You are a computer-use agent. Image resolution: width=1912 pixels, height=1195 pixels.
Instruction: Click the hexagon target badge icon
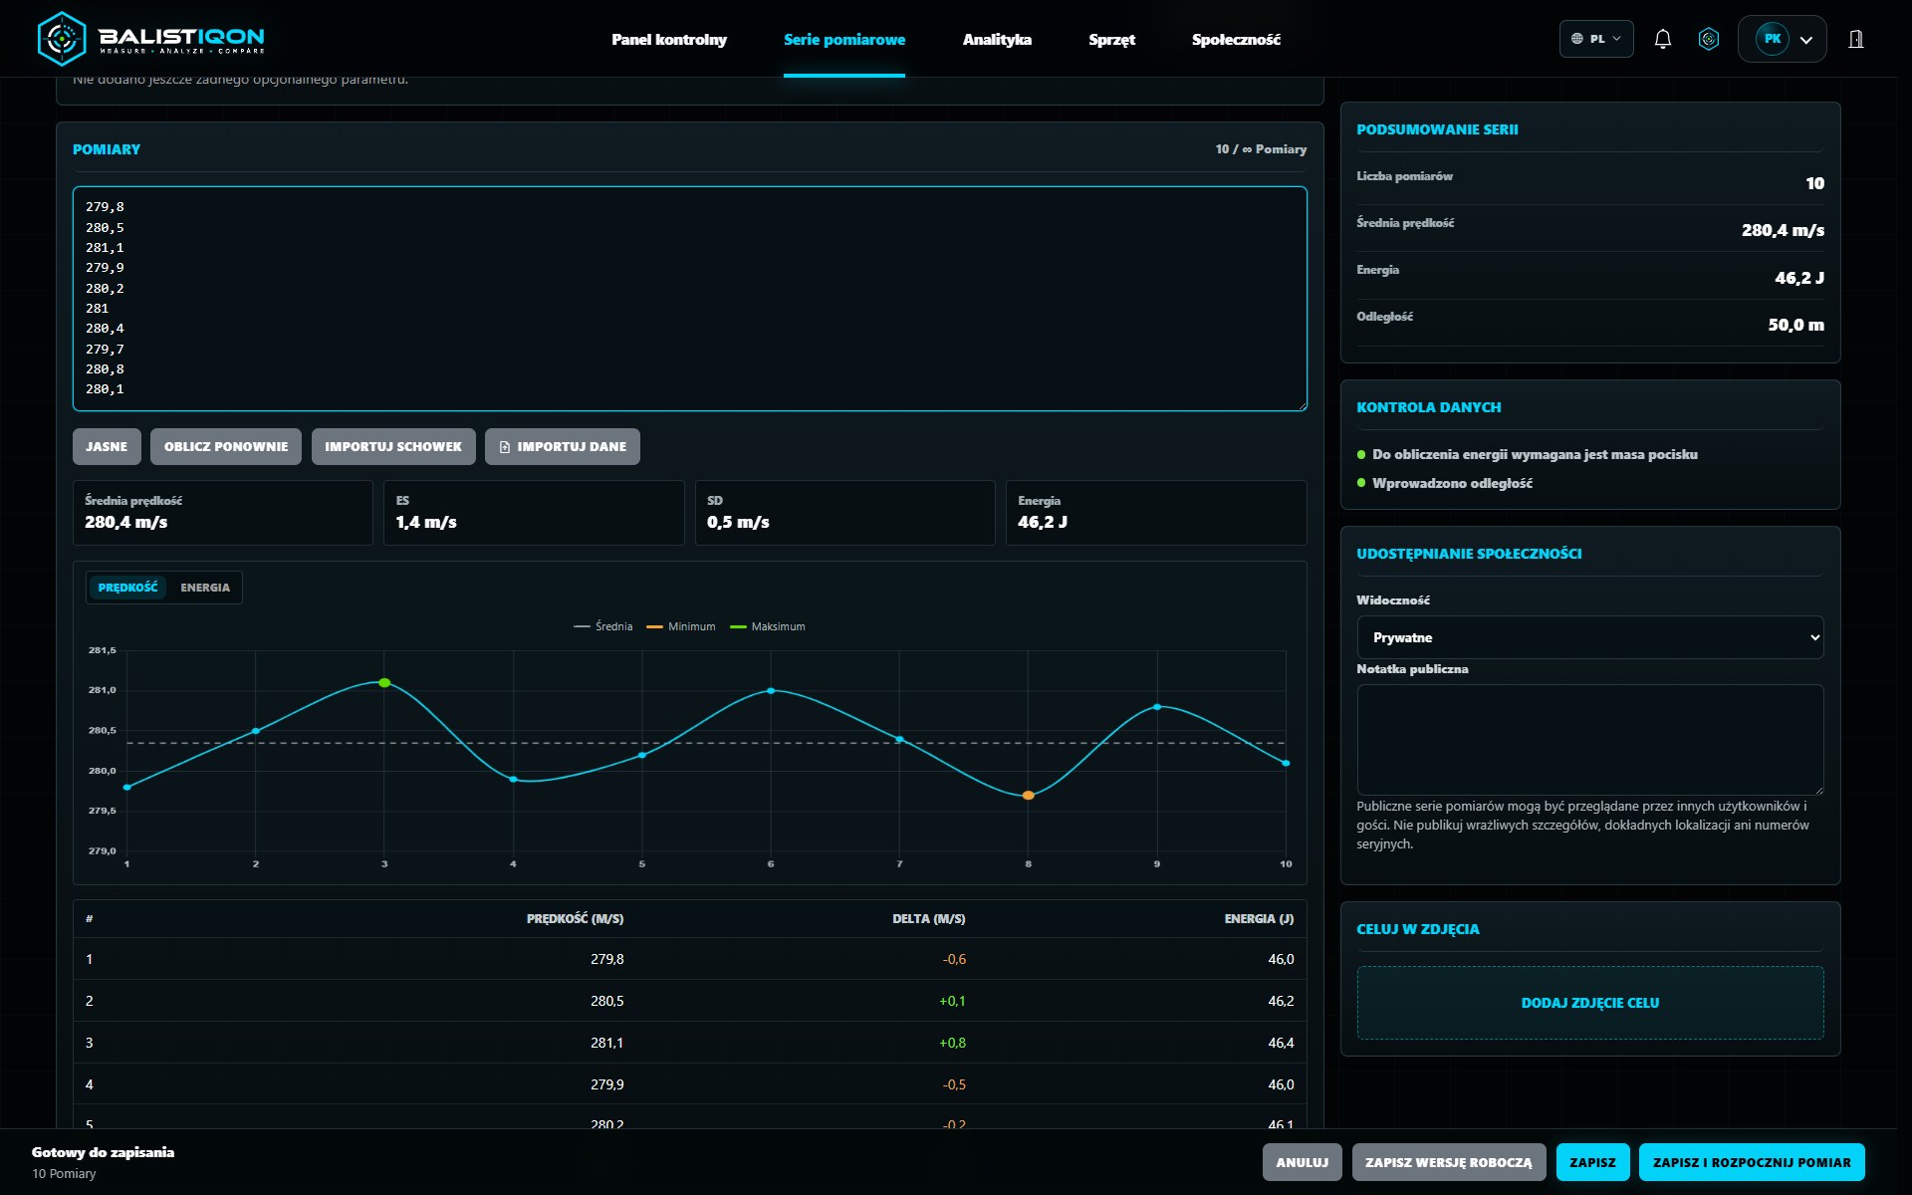(1709, 39)
